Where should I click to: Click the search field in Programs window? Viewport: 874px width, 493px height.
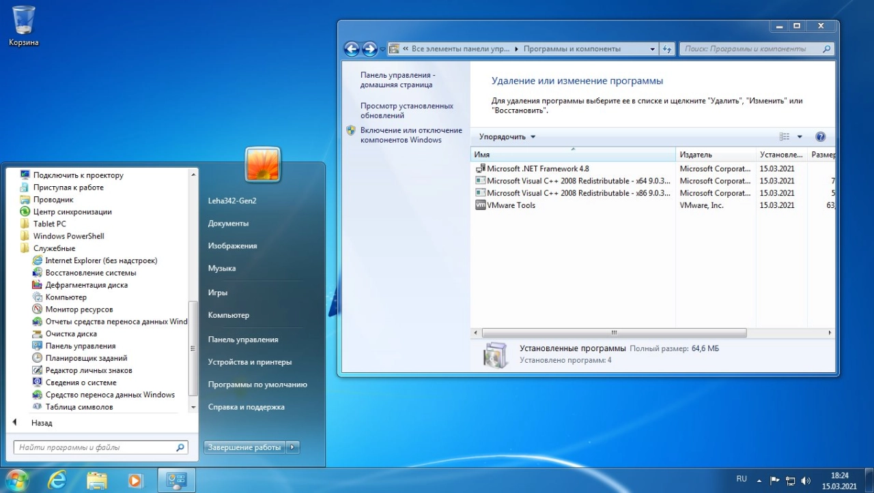coord(757,49)
